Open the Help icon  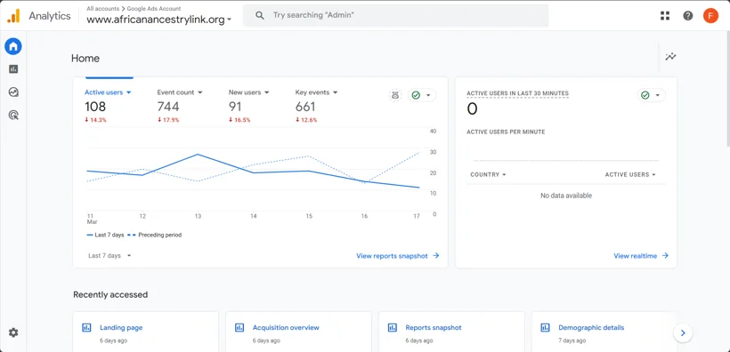pos(688,16)
